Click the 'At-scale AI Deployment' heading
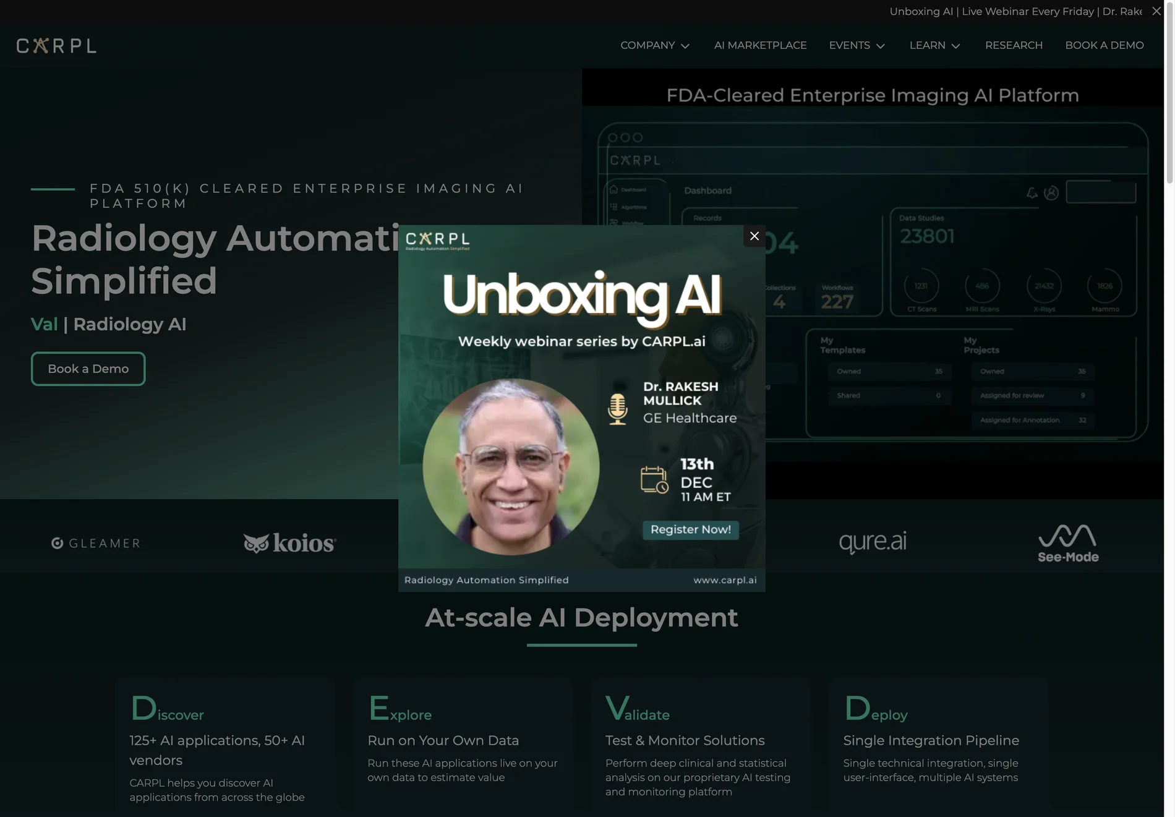The image size is (1175, 817). pyautogui.click(x=581, y=617)
